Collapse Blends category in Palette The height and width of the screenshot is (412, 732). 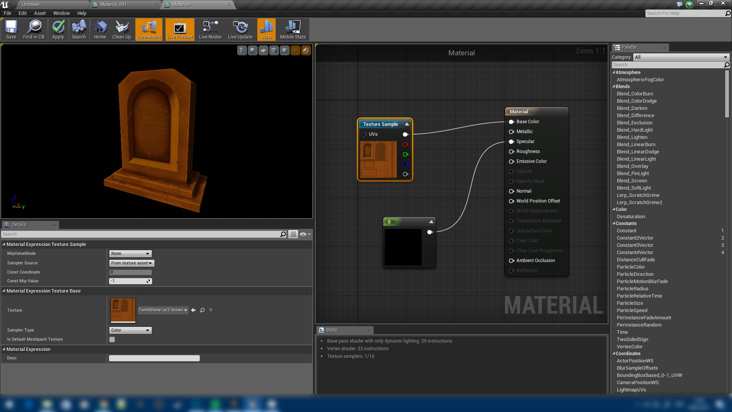pos(614,87)
